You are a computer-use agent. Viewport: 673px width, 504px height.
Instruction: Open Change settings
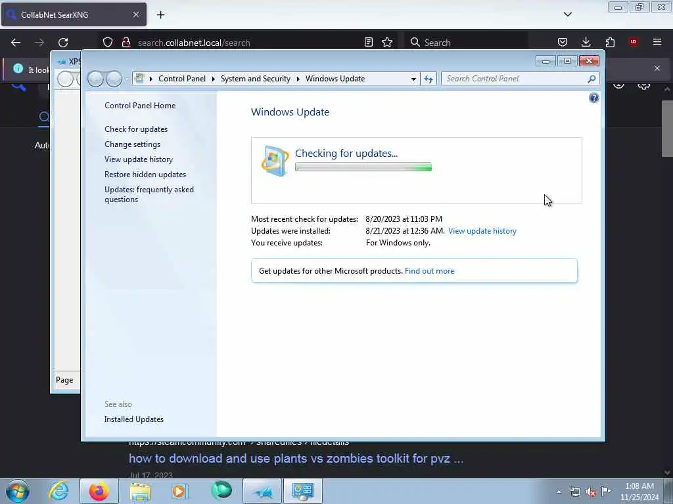click(133, 144)
